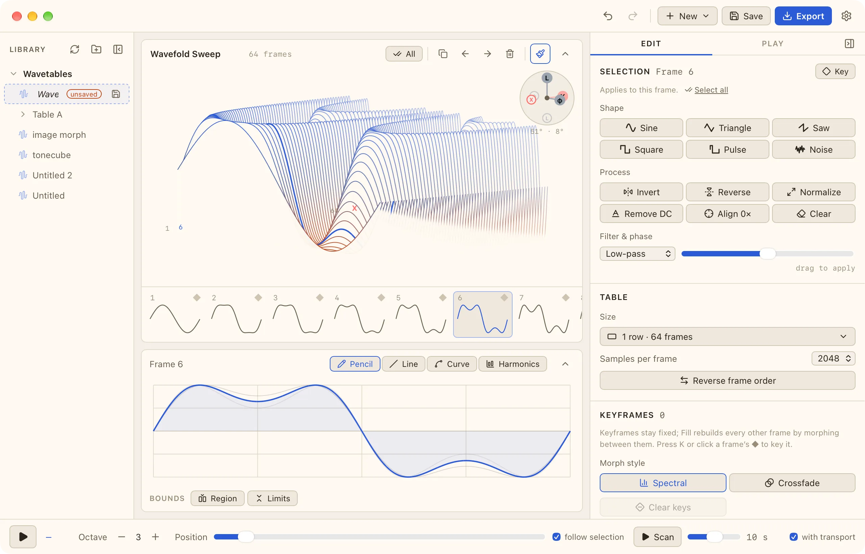Delete the frame with the trash icon
The image size is (865, 554).
pos(510,54)
